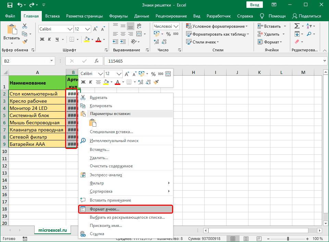Toggle wrap text icon in alignment group

point(139,26)
